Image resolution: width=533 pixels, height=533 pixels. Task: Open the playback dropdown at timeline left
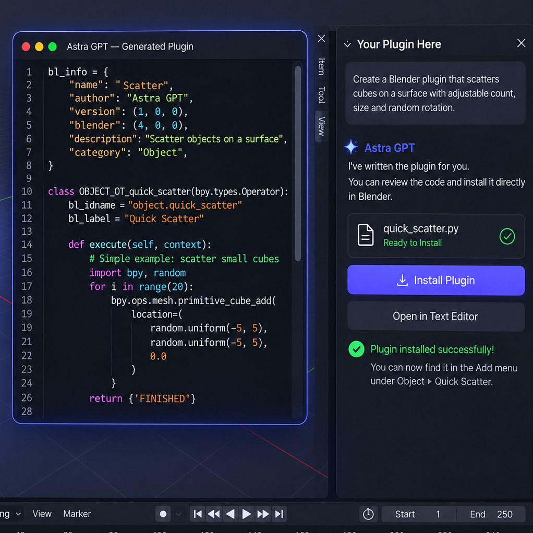tap(11, 514)
